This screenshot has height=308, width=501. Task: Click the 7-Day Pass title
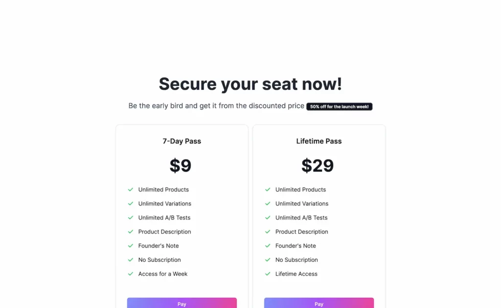pyautogui.click(x=182, y=141)
